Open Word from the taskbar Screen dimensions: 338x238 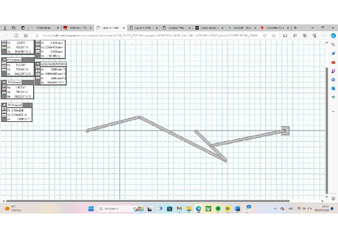[237, 209]
